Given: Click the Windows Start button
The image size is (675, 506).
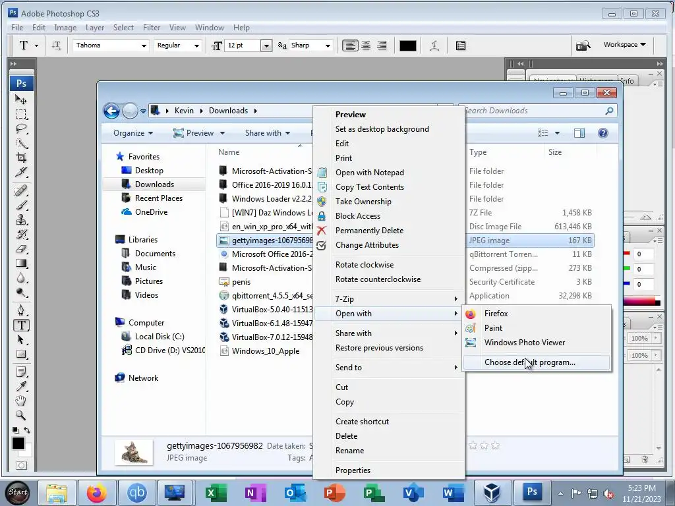Looking at the screenshot, I should click(x=18, y=493).
